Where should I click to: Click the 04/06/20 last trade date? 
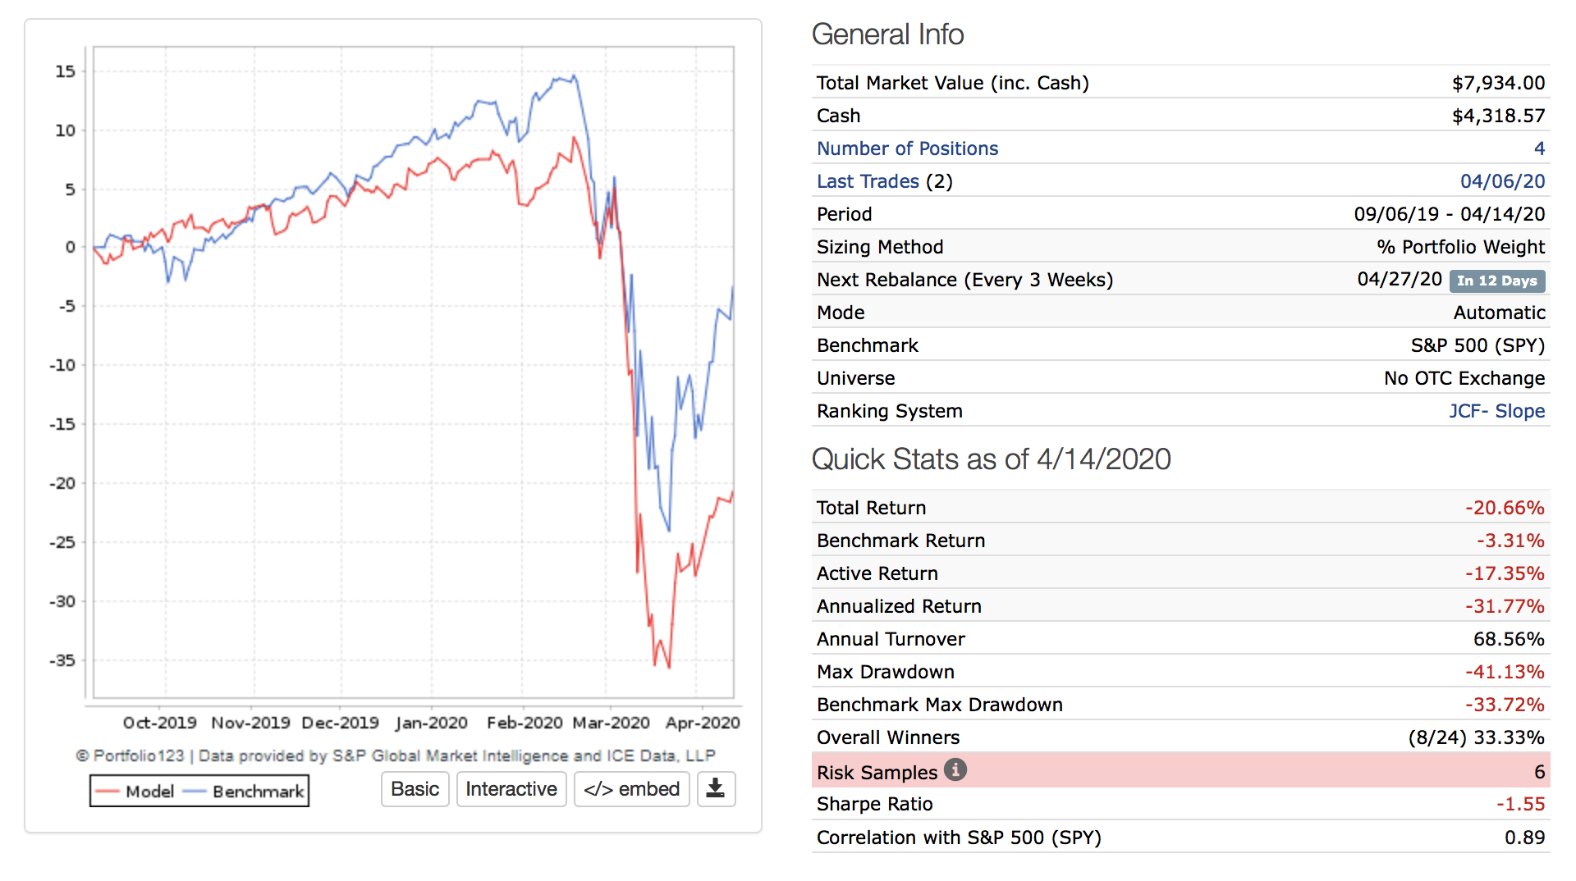(1502, 181)
